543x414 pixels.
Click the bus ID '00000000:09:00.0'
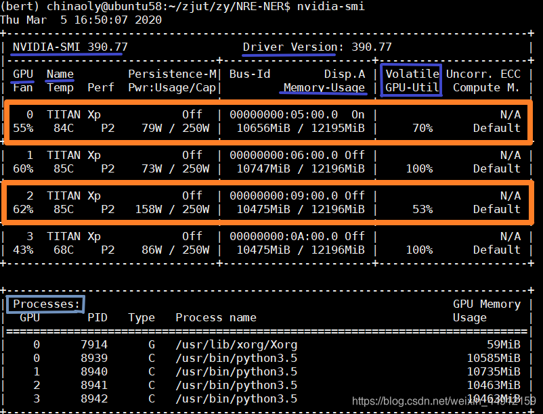coord(284,195)
